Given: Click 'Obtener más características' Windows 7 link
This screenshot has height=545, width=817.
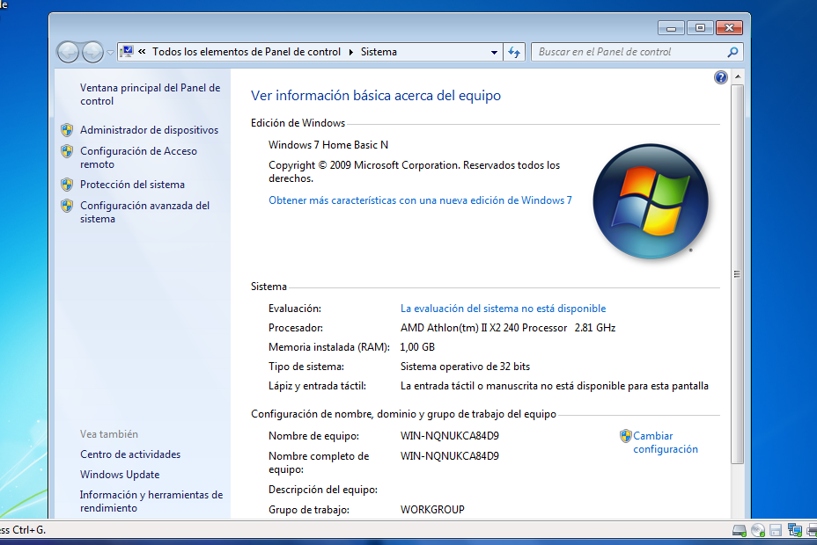Looking at the screenshot, I should pos(420,200).
